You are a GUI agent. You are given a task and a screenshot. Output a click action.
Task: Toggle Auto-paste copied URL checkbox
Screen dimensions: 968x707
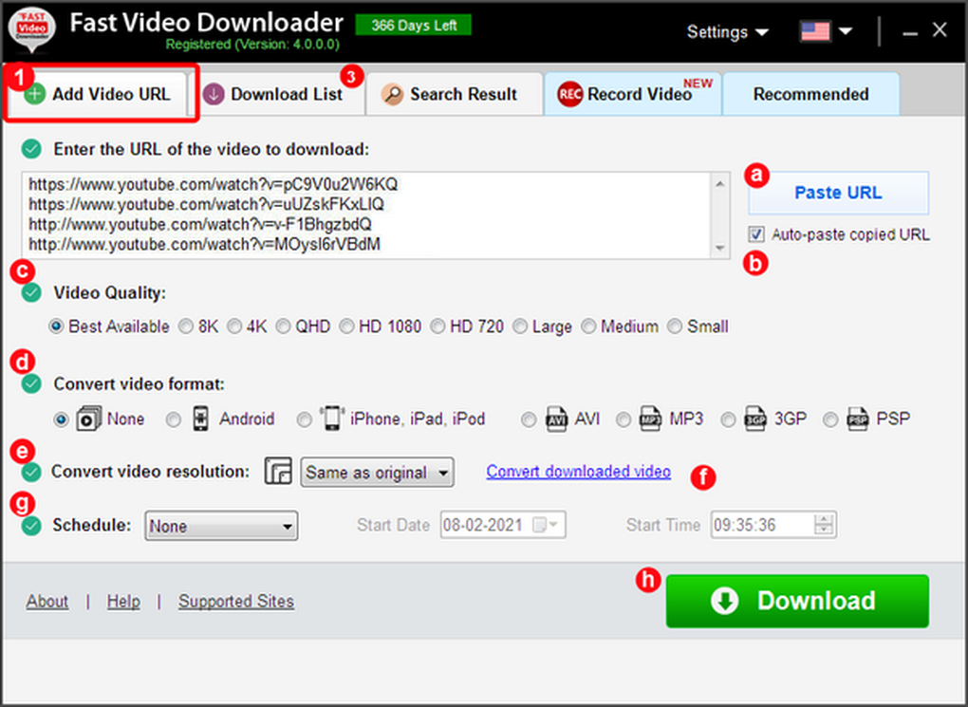[756, 234]
